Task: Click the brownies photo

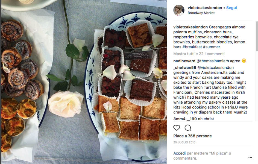Action: pos(84,82)
